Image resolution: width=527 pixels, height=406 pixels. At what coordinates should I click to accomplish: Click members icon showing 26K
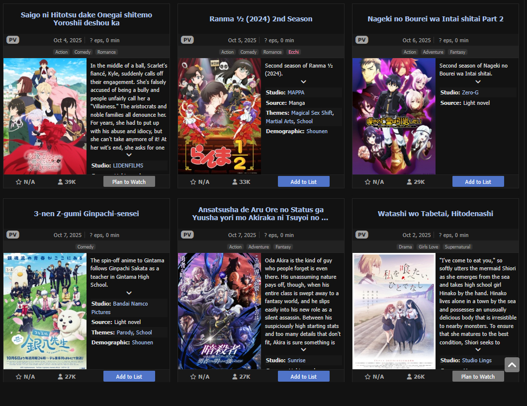tap(409, 377)
